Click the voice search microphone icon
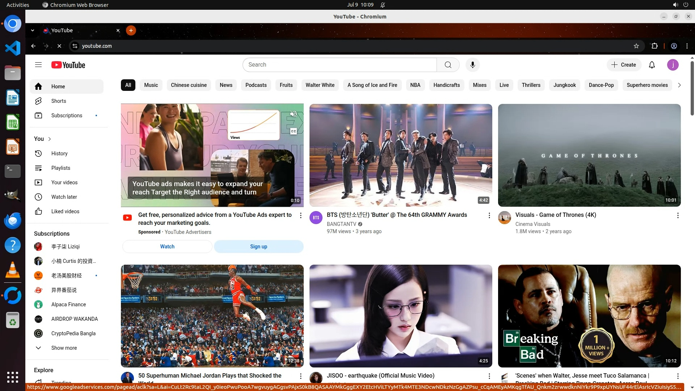 click(x=472, y=65)
